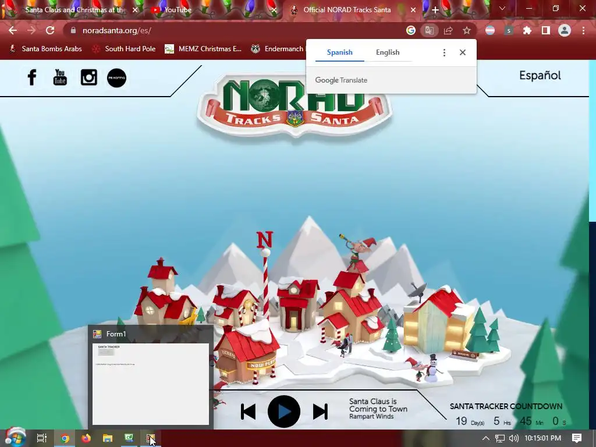Select the Spanish tab in Google Translate

pyautogui.click(x=340, y=52)
